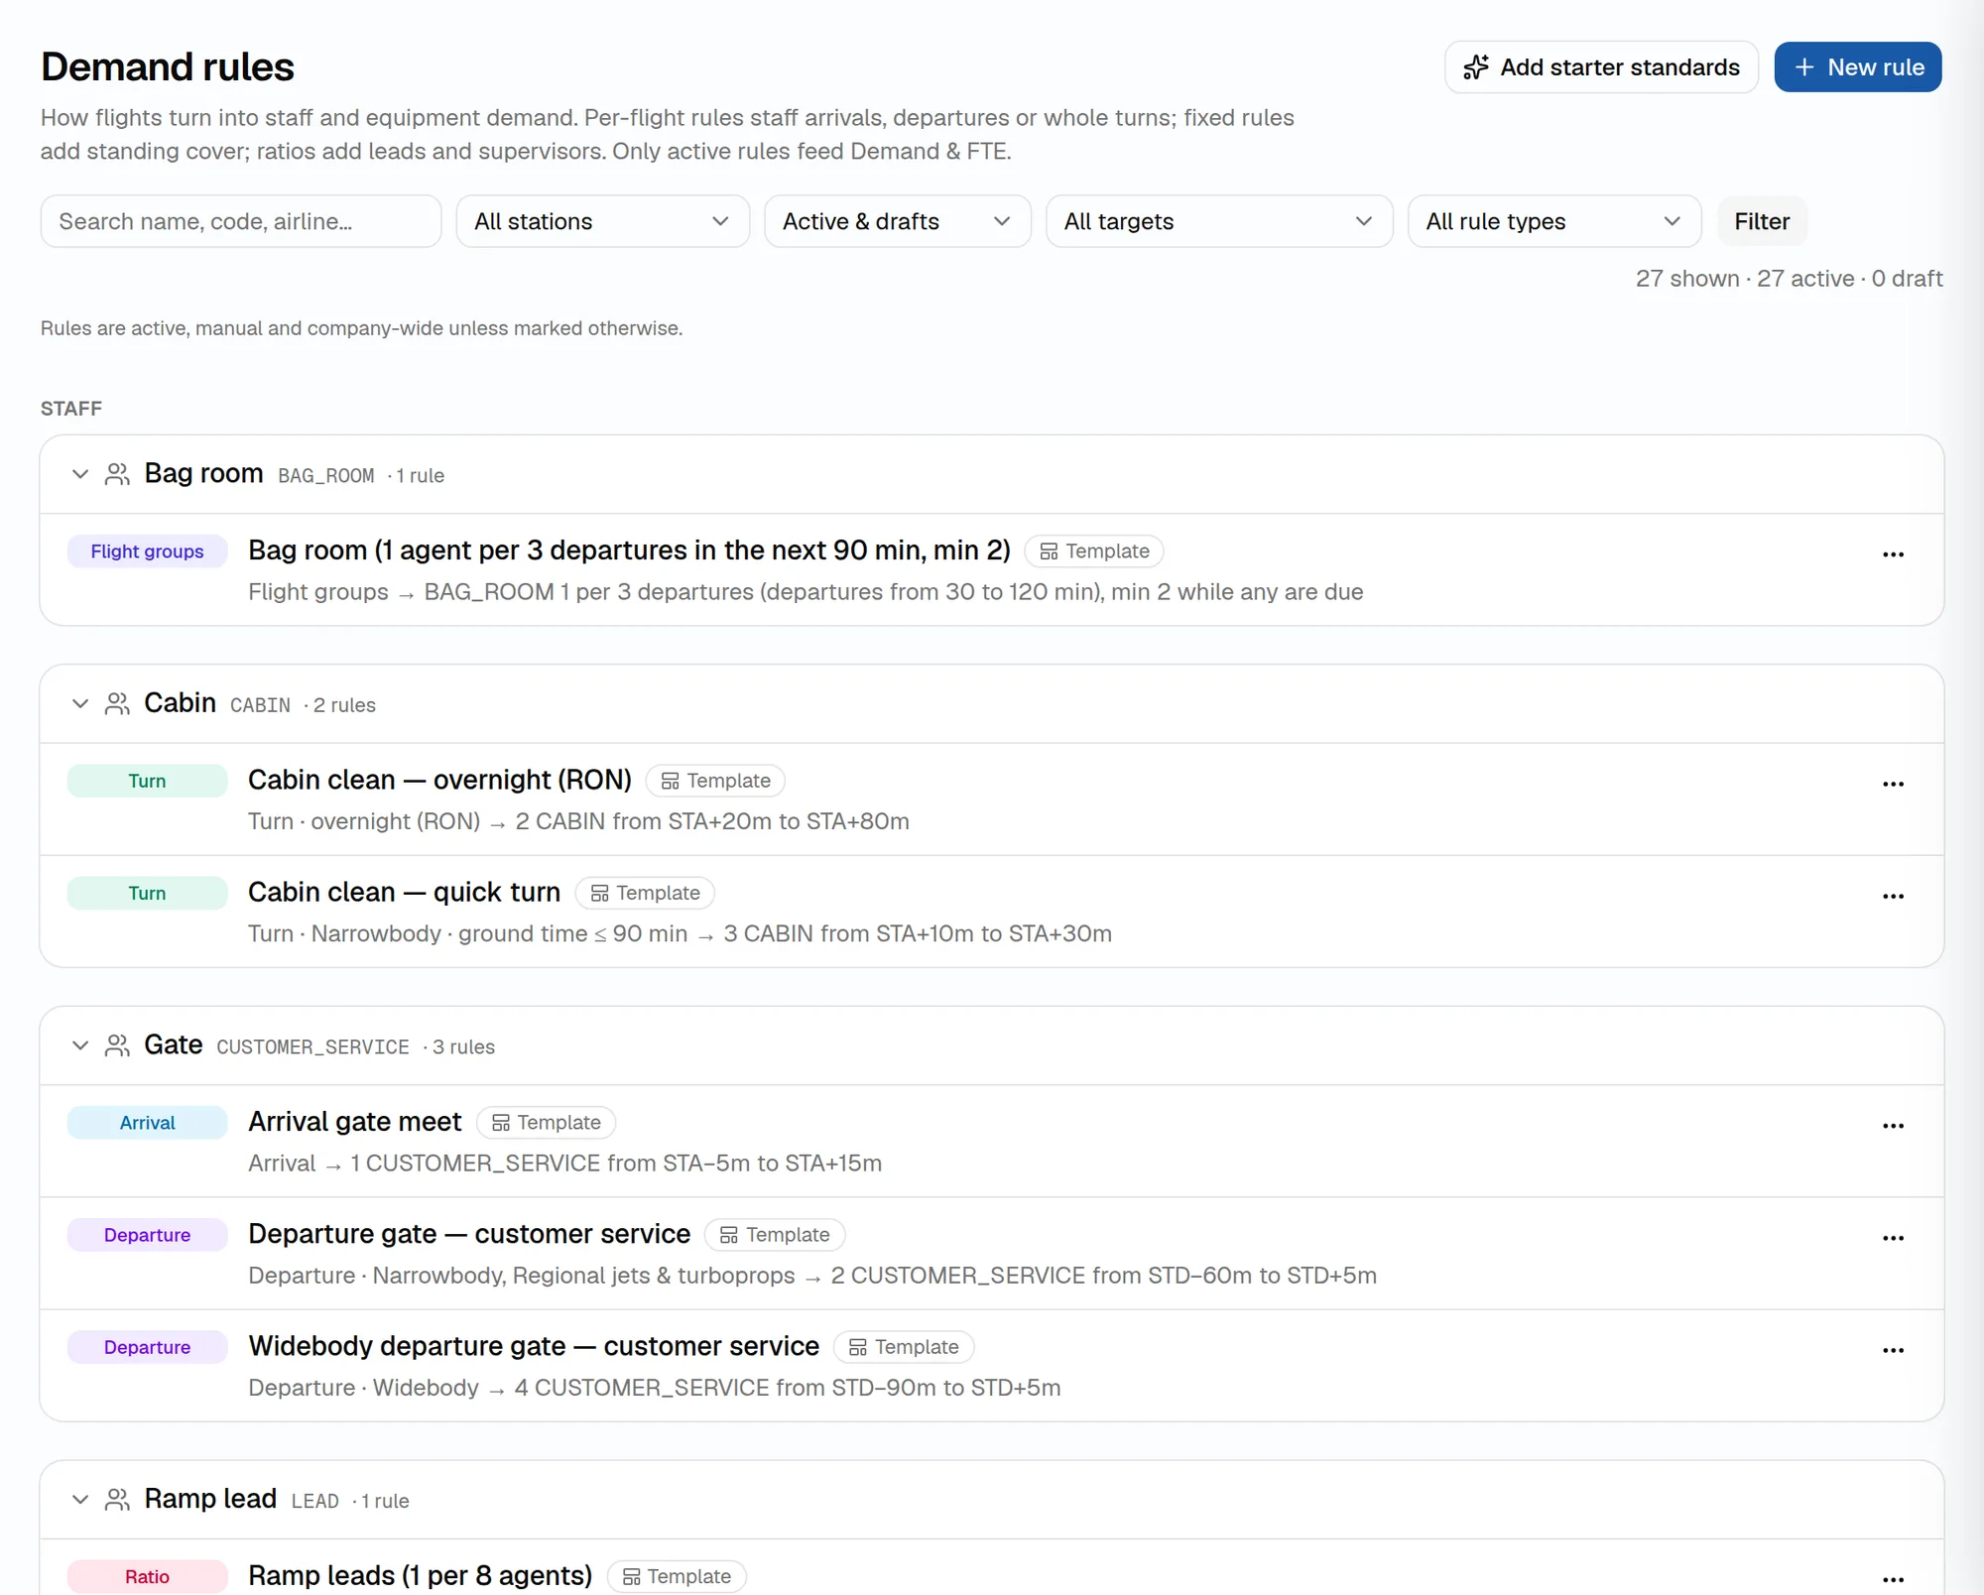Click the Gate staff group icon

[117, 1045]
